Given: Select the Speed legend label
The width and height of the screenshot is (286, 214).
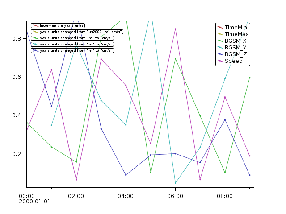Looking at the screenshot, I should coord(233,61).
